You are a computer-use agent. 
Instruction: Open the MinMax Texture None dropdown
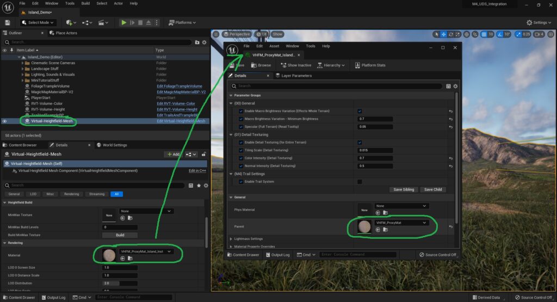[x=145, y=211]
